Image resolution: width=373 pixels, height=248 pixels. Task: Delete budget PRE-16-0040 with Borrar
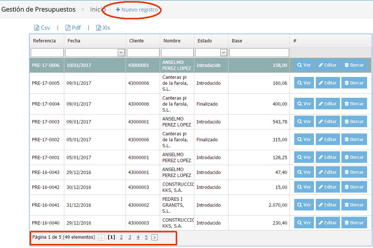click(354, 223)
